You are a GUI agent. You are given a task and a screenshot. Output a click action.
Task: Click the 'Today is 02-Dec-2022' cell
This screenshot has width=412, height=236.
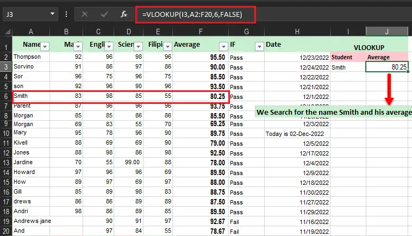[297, 134]
